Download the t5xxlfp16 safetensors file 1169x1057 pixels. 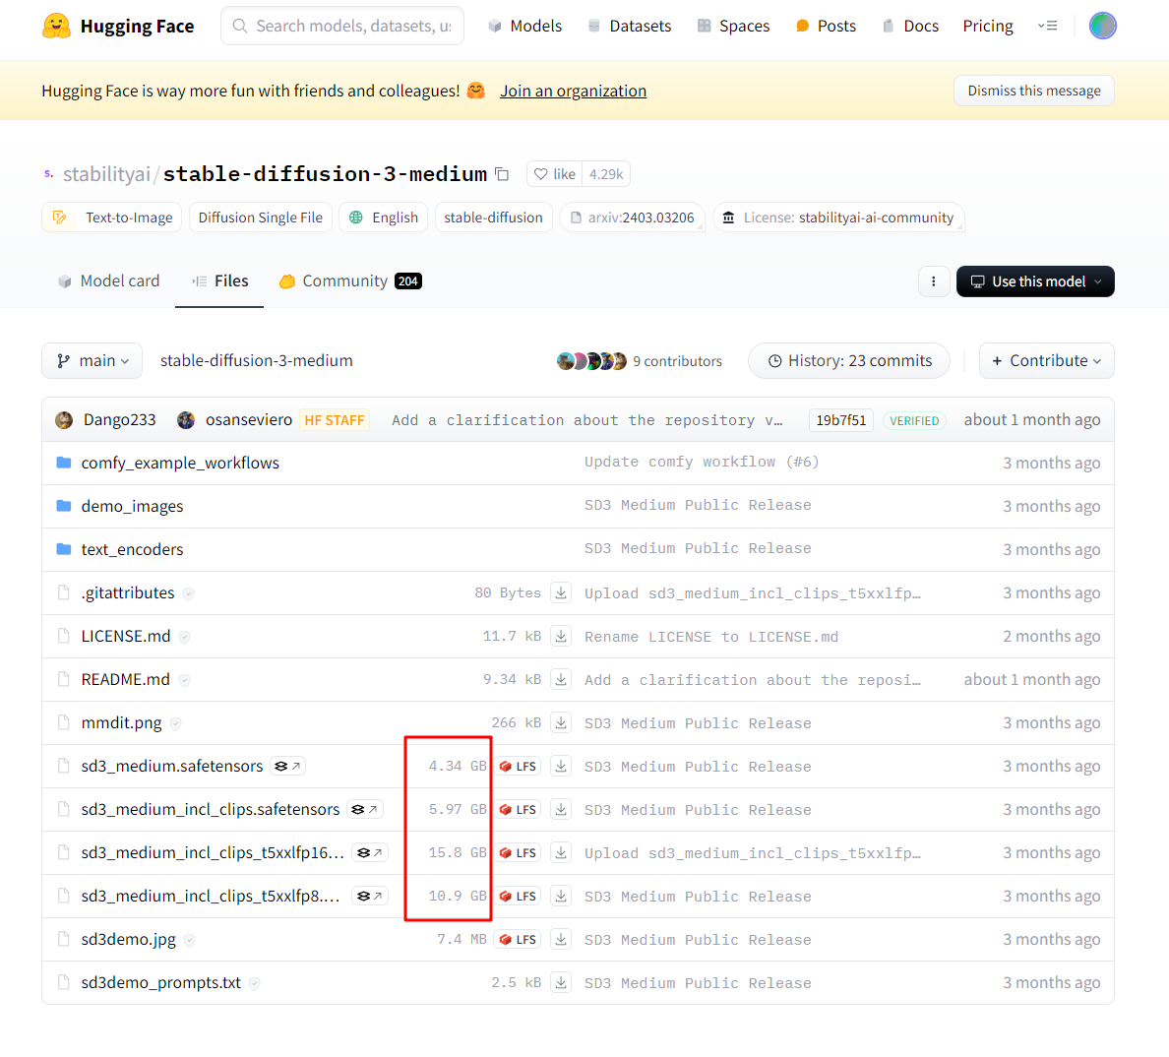[x=561, y=852]
